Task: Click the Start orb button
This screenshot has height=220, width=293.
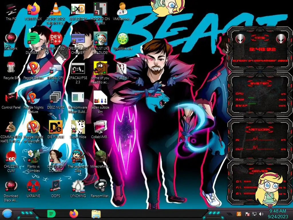Action: click(7, 214)
